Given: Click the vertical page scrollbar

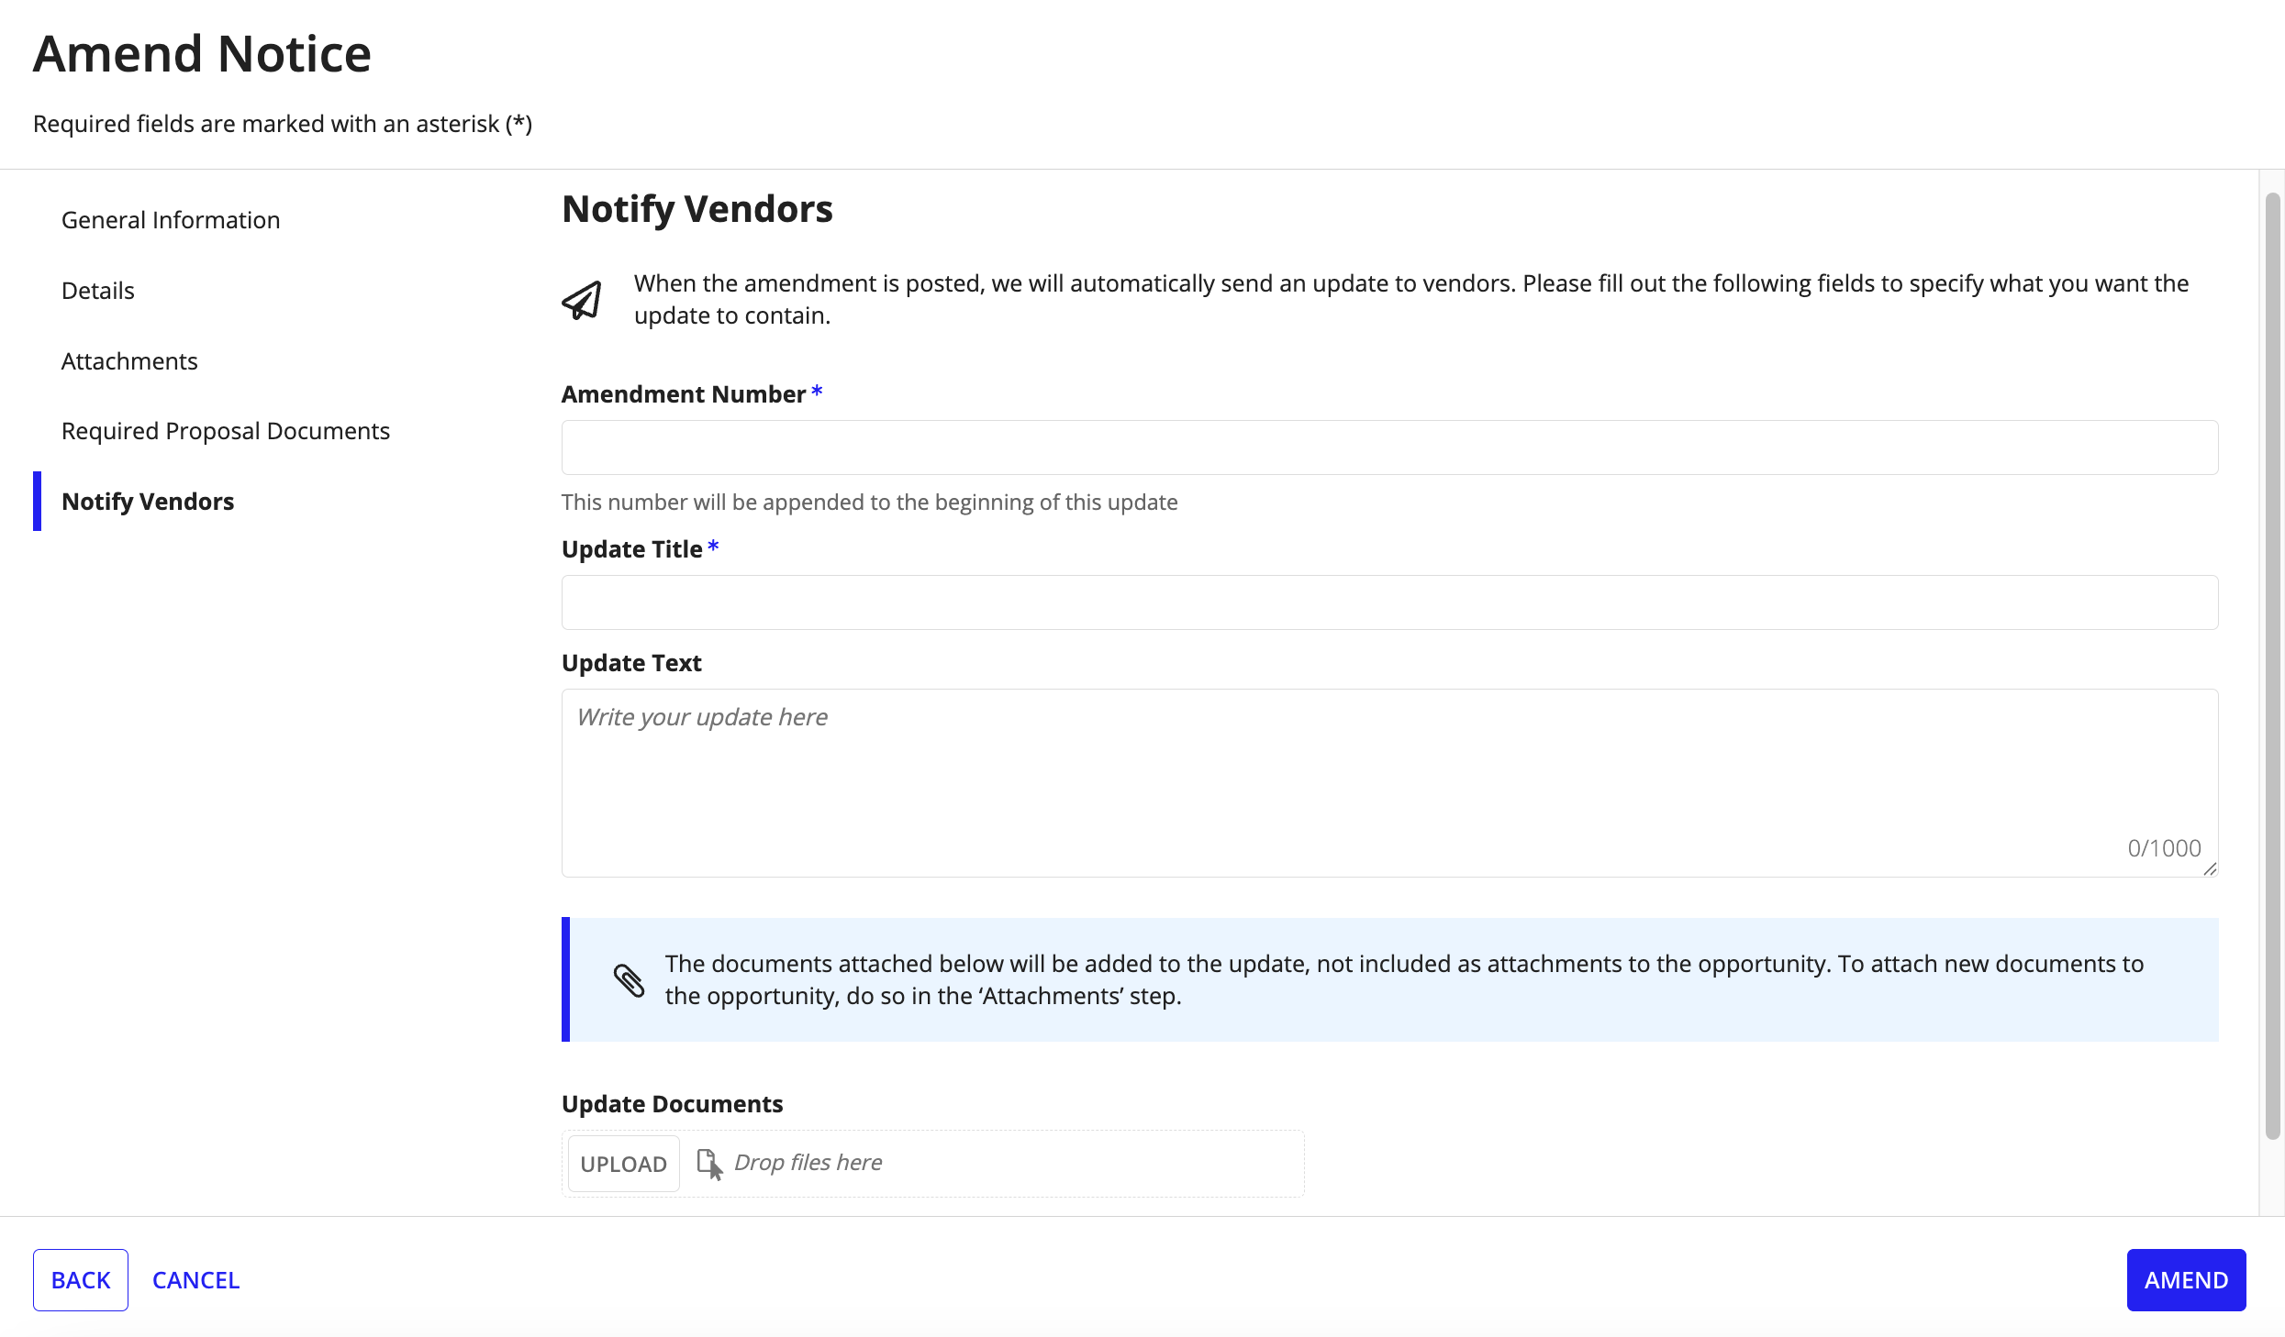Looking at the screenshot, I should (2272, 665).
